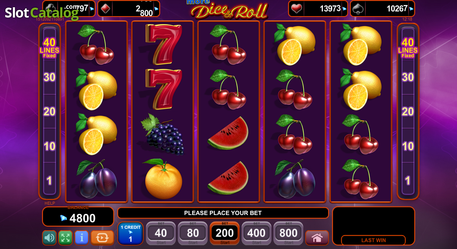Open the blue info paytable icon
Viewport: 457px width, 249px height.
pos(82,238)
